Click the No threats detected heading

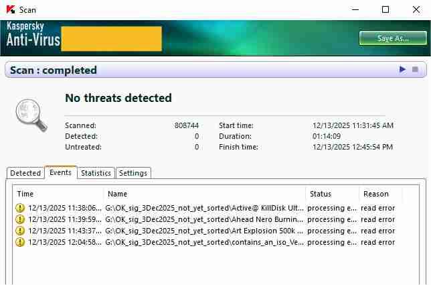pyautogui.click(x=118, y=98)
